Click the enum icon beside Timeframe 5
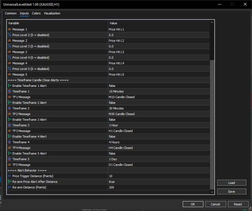 click(x=10, y=159)
